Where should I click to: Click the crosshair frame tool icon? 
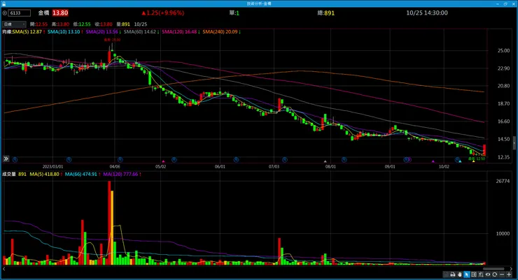tap(474, 274)
